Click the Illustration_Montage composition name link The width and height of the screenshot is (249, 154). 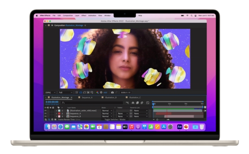point(74,25)
